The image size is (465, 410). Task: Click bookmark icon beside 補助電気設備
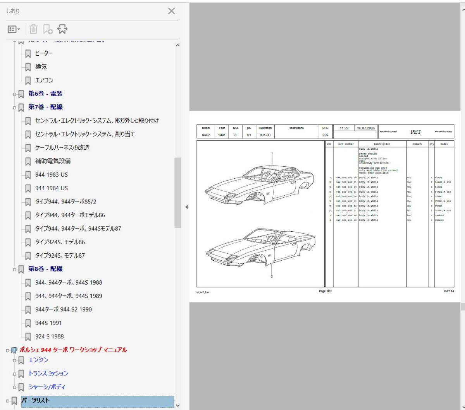(28, 161)
